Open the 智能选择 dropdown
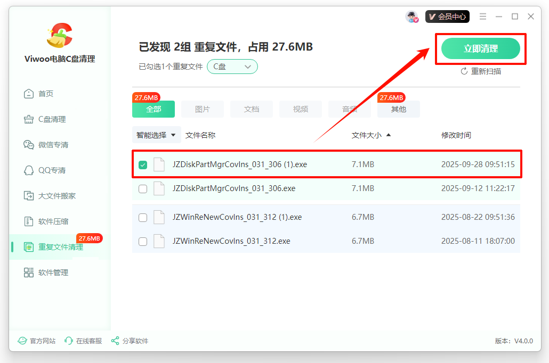Image resolution: width=549 pixels, height=363 pixels. point(156,135)
